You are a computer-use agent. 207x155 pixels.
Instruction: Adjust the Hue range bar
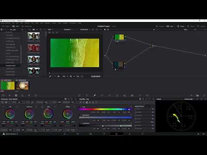[105, 109]
